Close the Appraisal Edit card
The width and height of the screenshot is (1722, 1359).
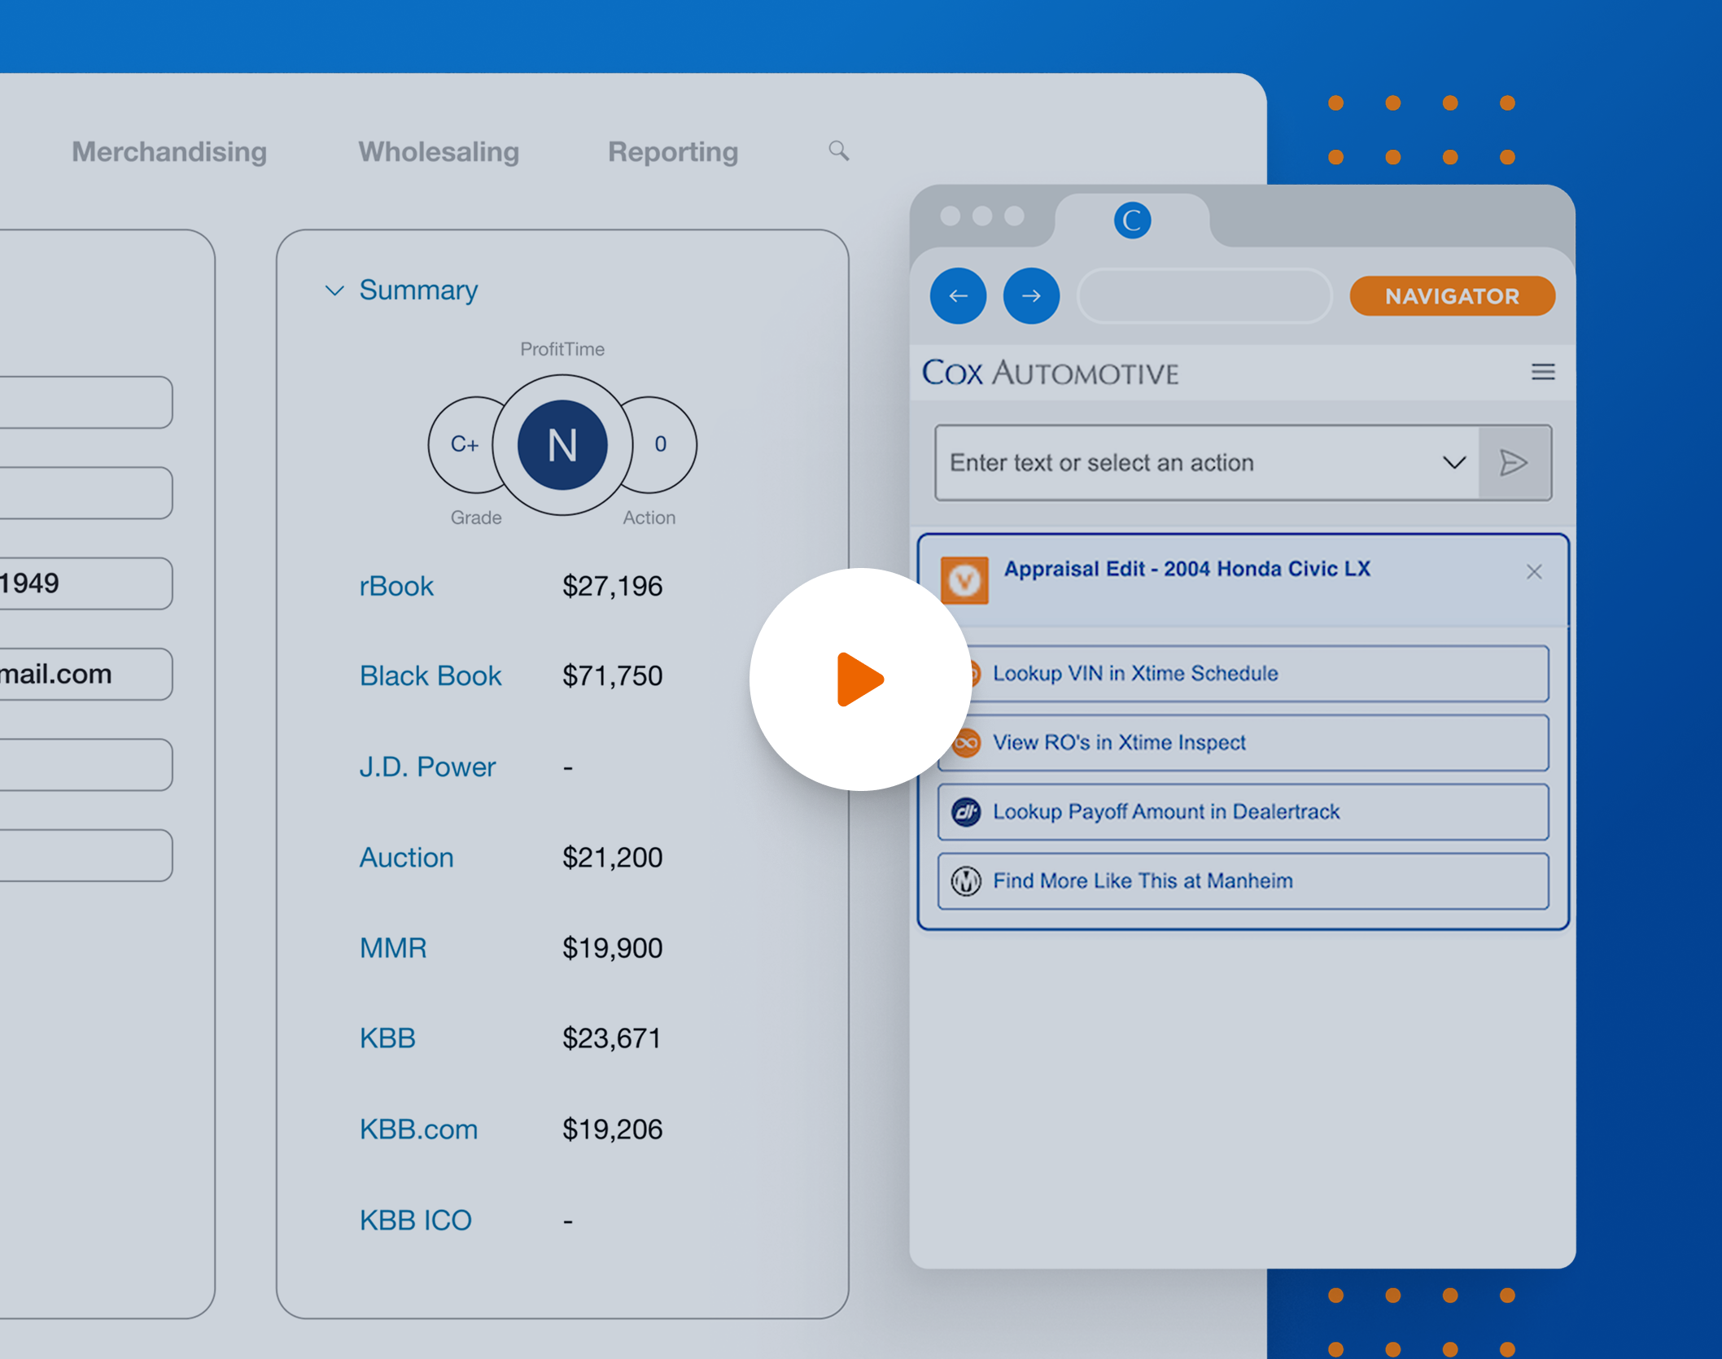coord(1534,572)
